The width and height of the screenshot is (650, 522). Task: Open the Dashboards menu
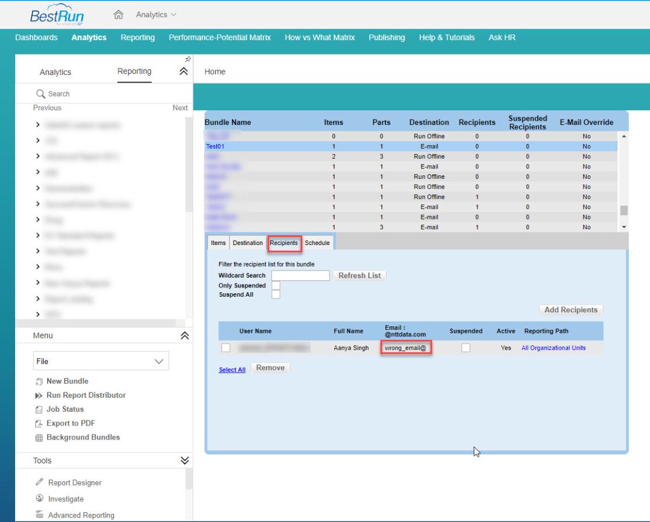coord(37,37)
